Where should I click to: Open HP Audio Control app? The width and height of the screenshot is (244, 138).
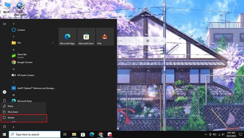pos(23,75)
